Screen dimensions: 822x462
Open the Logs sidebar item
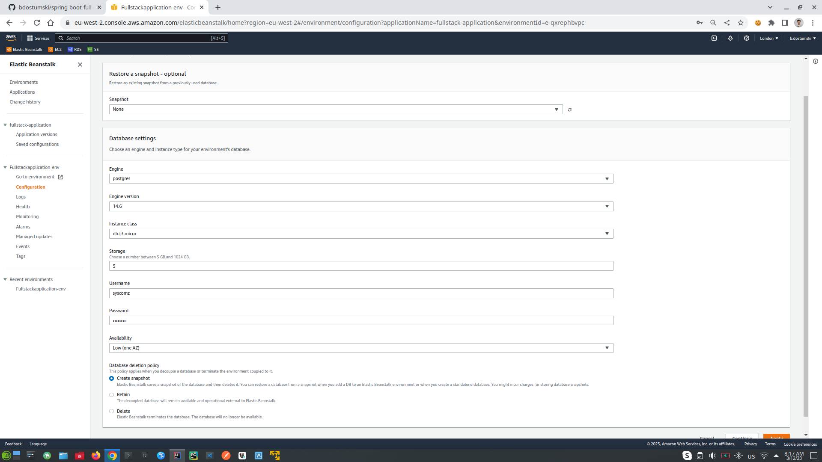[x=21, y=197]
